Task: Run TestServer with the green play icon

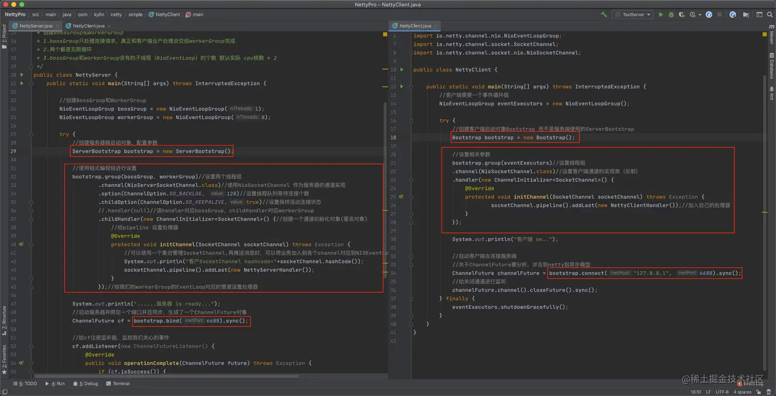Action: (x=661, y=15)
